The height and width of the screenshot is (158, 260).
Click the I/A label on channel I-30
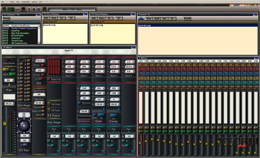[159, 65]
